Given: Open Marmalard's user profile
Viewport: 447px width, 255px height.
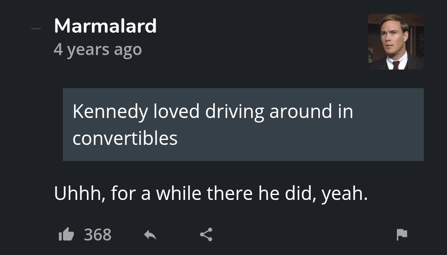Looking at the screenshot, I should tap(105, 26).
